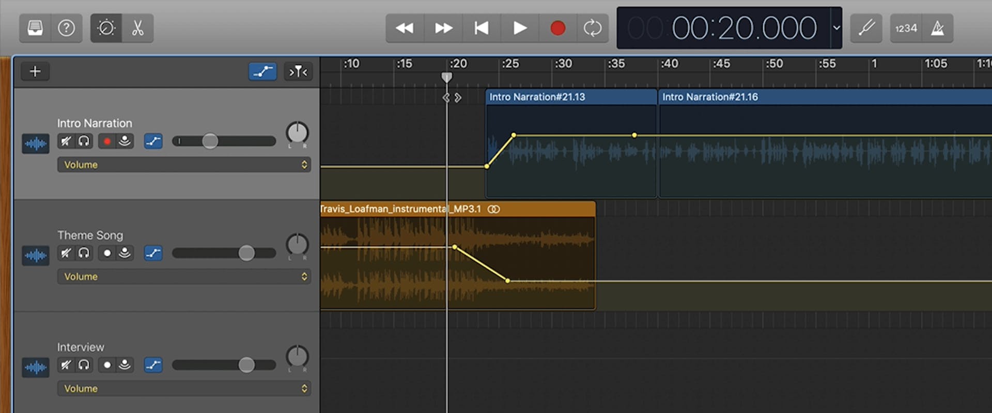Click the Rewind button
This screenshot has height=413, width=992.
(x=405, y=28)
